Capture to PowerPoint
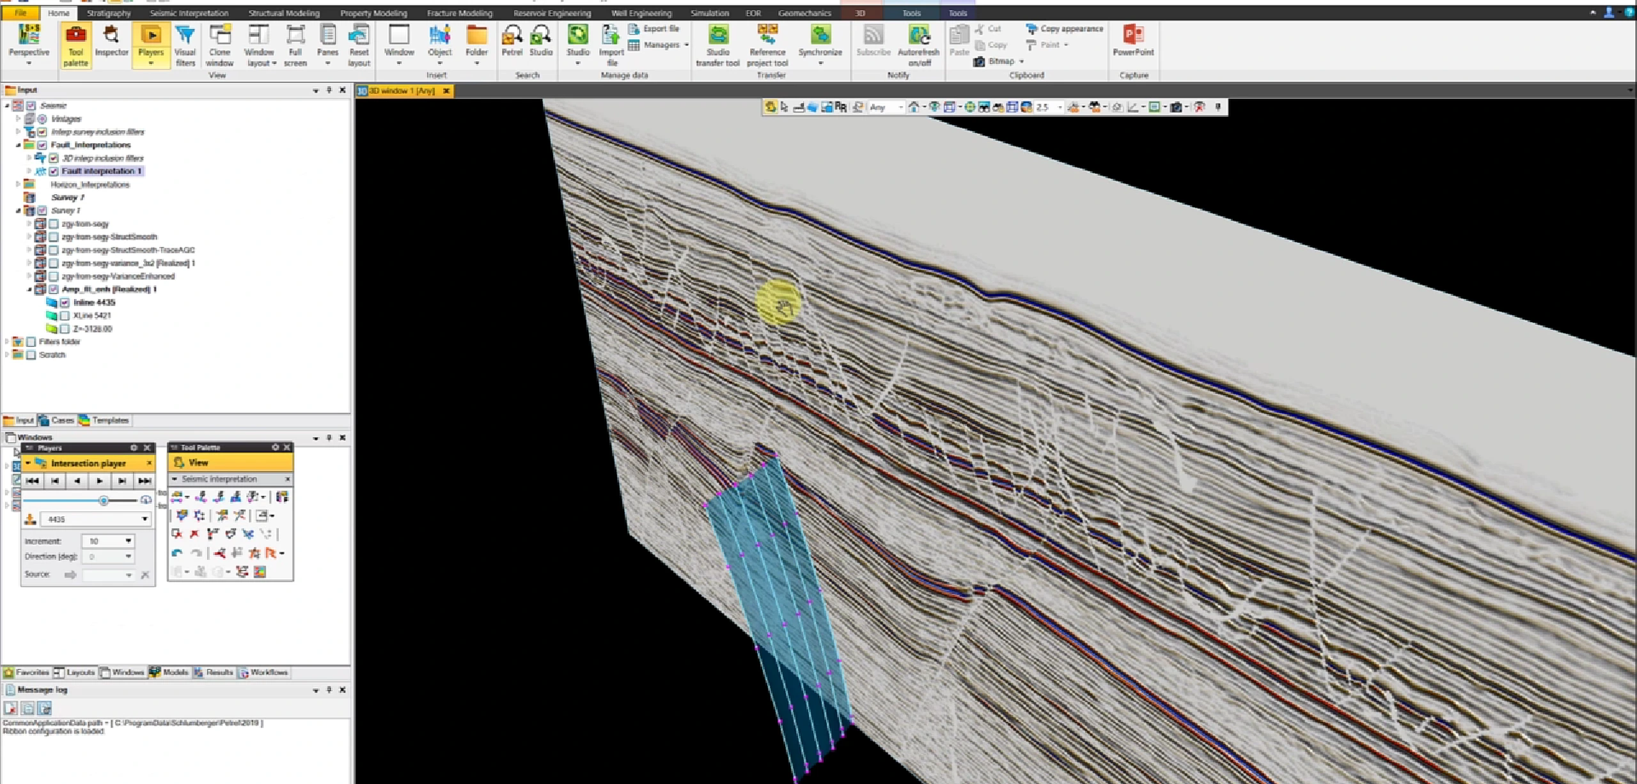Screen dimensions: 1637x784 tap(1133, 41)
